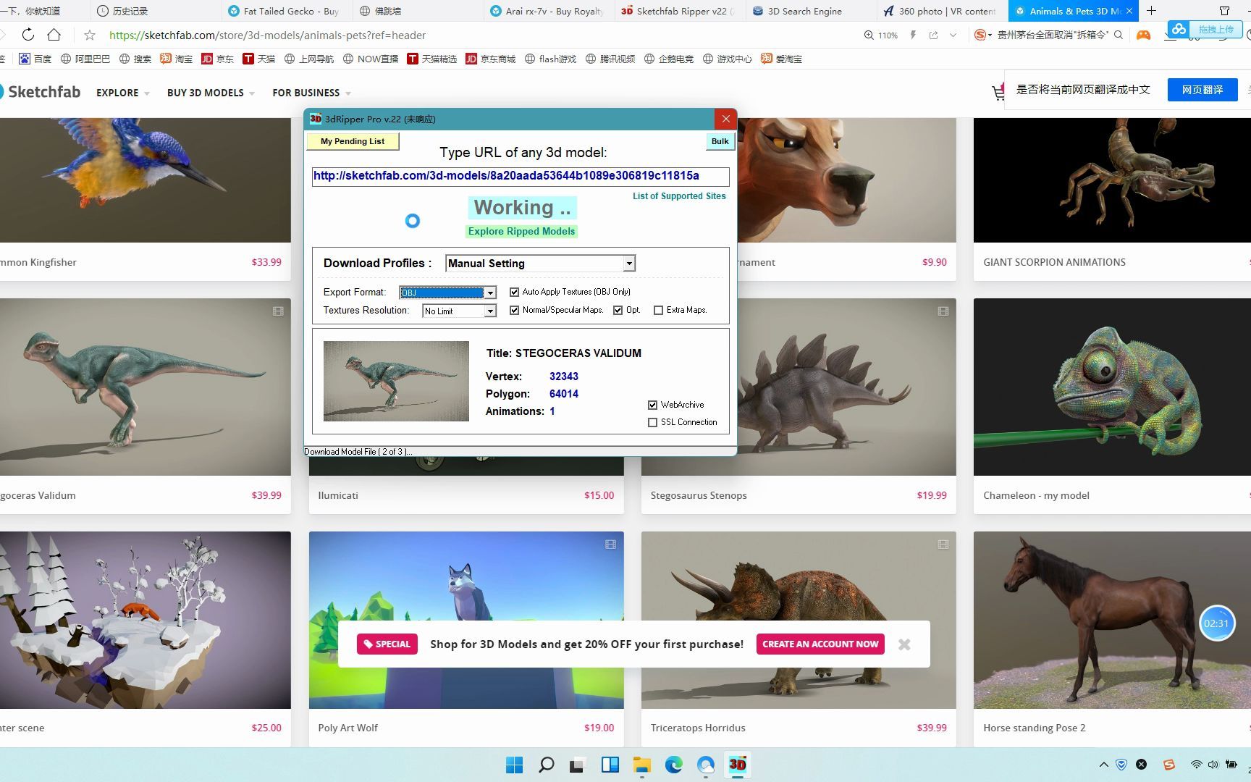Enable the SSL Connection checkbox

click(x=652, y=422)
